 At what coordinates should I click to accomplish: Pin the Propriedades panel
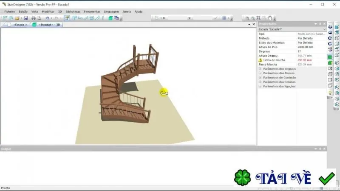tap(320, 24)
